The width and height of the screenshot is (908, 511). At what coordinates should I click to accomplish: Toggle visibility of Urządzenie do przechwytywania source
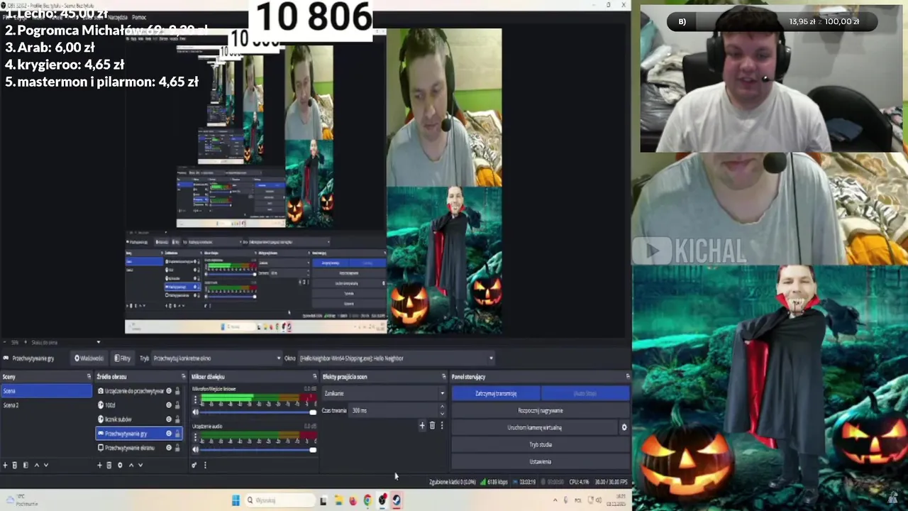tap(169, 391)
